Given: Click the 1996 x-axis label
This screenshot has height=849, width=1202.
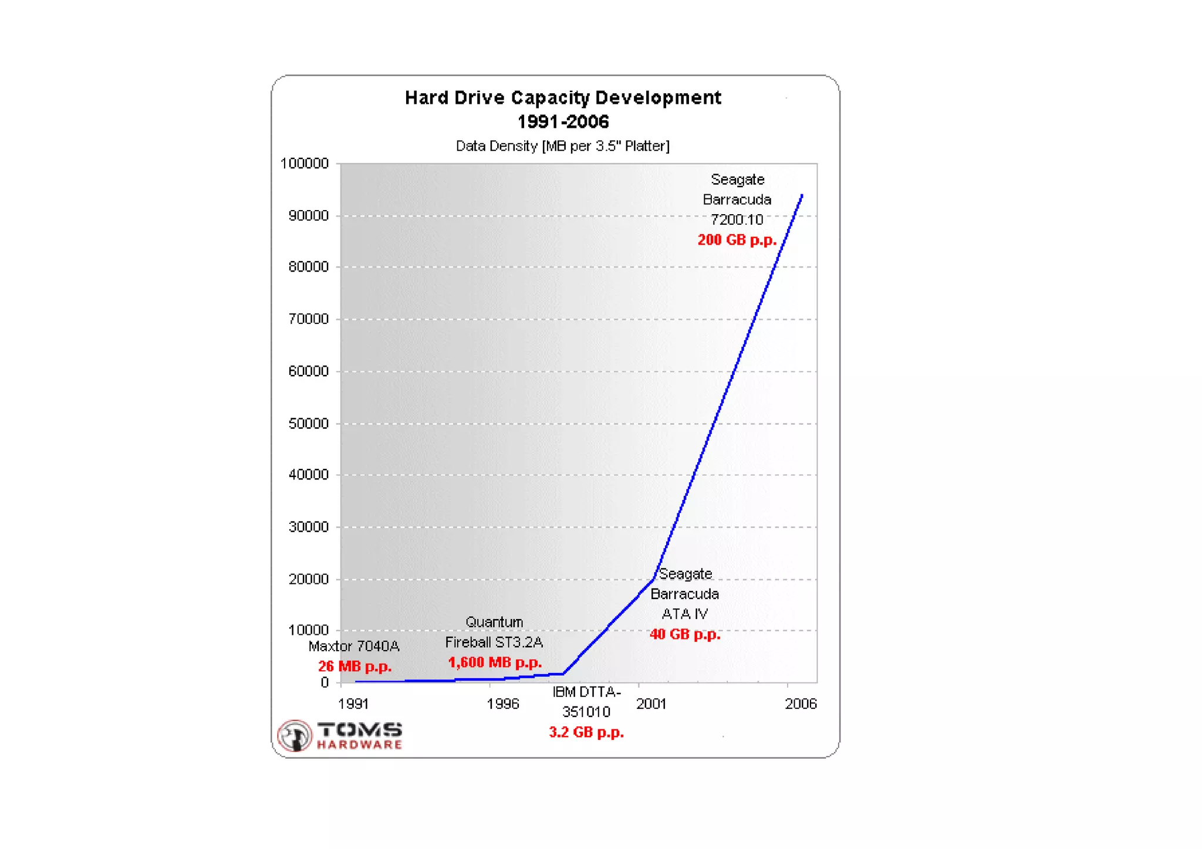Looking at the screenshot, I should click(502, 703).
